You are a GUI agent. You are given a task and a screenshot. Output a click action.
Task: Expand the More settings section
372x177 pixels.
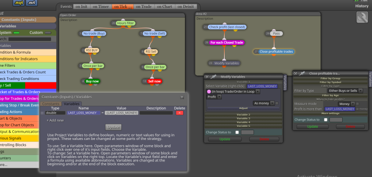point(330,114)
